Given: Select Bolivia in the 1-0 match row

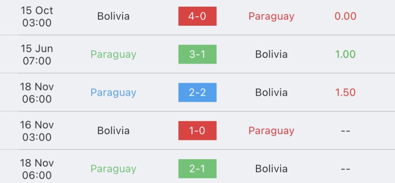Looking at the screenshot, I should 113,131.
